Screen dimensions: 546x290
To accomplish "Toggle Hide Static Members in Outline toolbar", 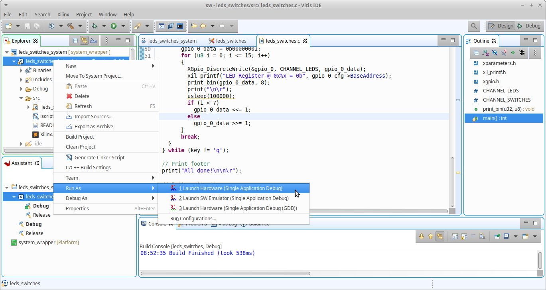I will [504, 53].
